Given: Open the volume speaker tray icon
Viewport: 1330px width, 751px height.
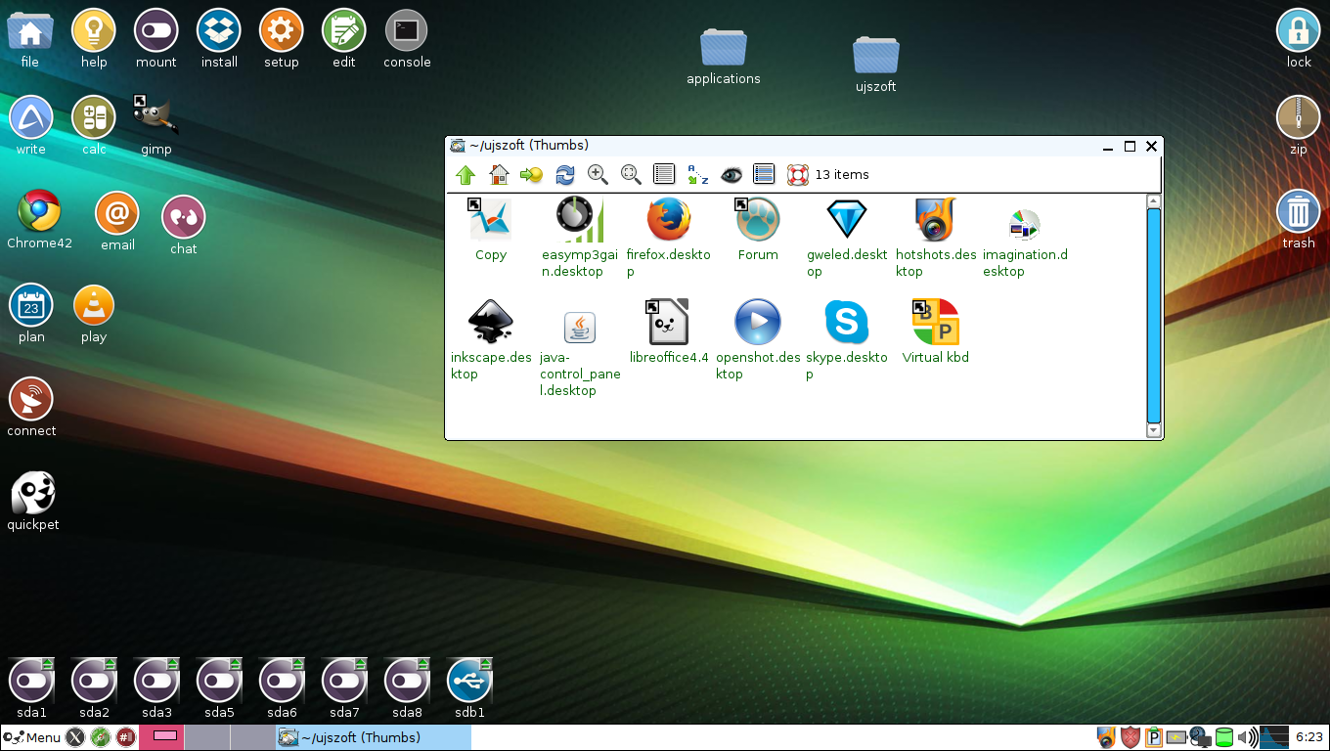Looking at the screenshot, I should pyautogui.click(x=1247, y=737).
